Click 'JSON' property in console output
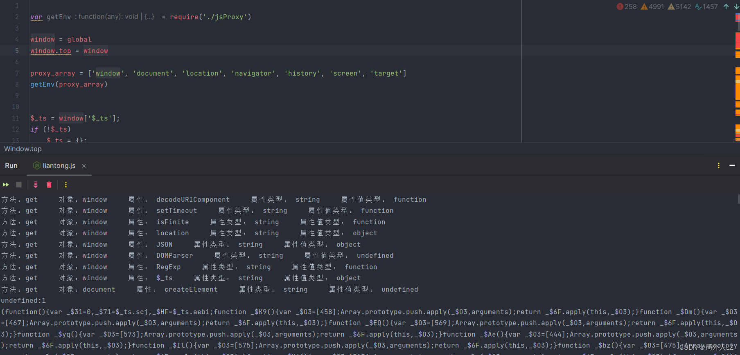This screenshot has width=740, height=355. click(165, 244)
